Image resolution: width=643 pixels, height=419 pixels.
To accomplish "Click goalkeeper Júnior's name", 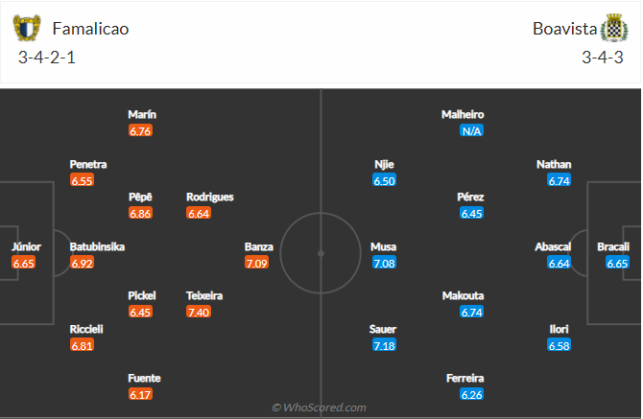I will 26,246.
